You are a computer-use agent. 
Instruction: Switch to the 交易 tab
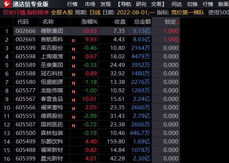click(156, 4)
